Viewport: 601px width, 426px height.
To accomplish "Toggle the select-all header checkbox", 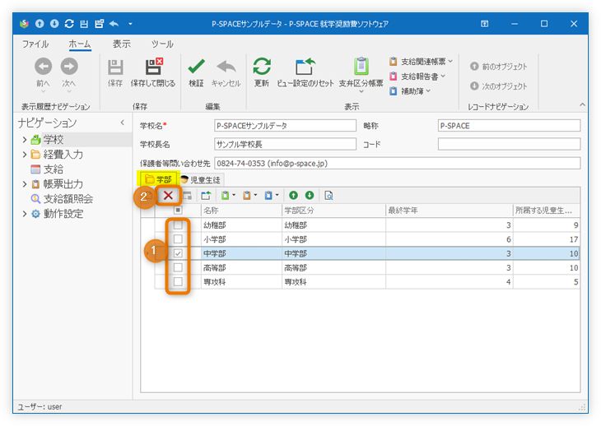I will coord(178,211).
